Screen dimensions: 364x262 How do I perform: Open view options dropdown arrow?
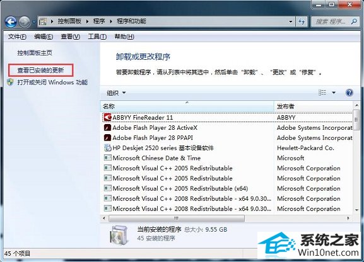(x=334, y=93)
